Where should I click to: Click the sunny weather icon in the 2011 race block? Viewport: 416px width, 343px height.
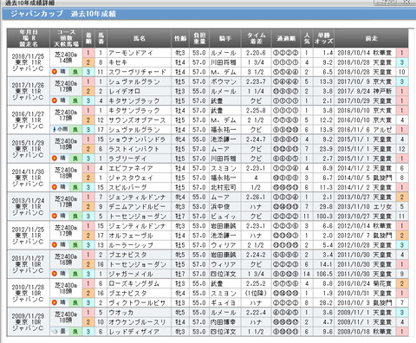(x=55, y=274)
